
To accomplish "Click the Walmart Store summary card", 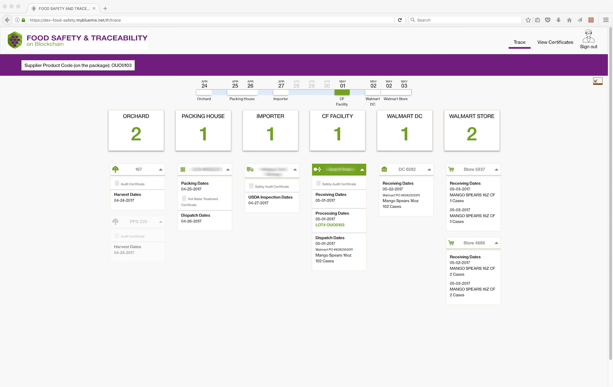I will tap(472, 130).
